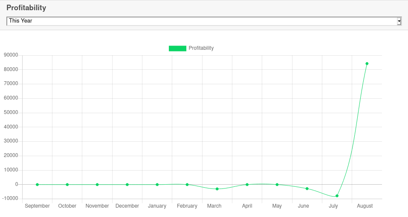Click the June data point
The height and width of the screenshot is (217, 408).
click(x=307, y=188)
